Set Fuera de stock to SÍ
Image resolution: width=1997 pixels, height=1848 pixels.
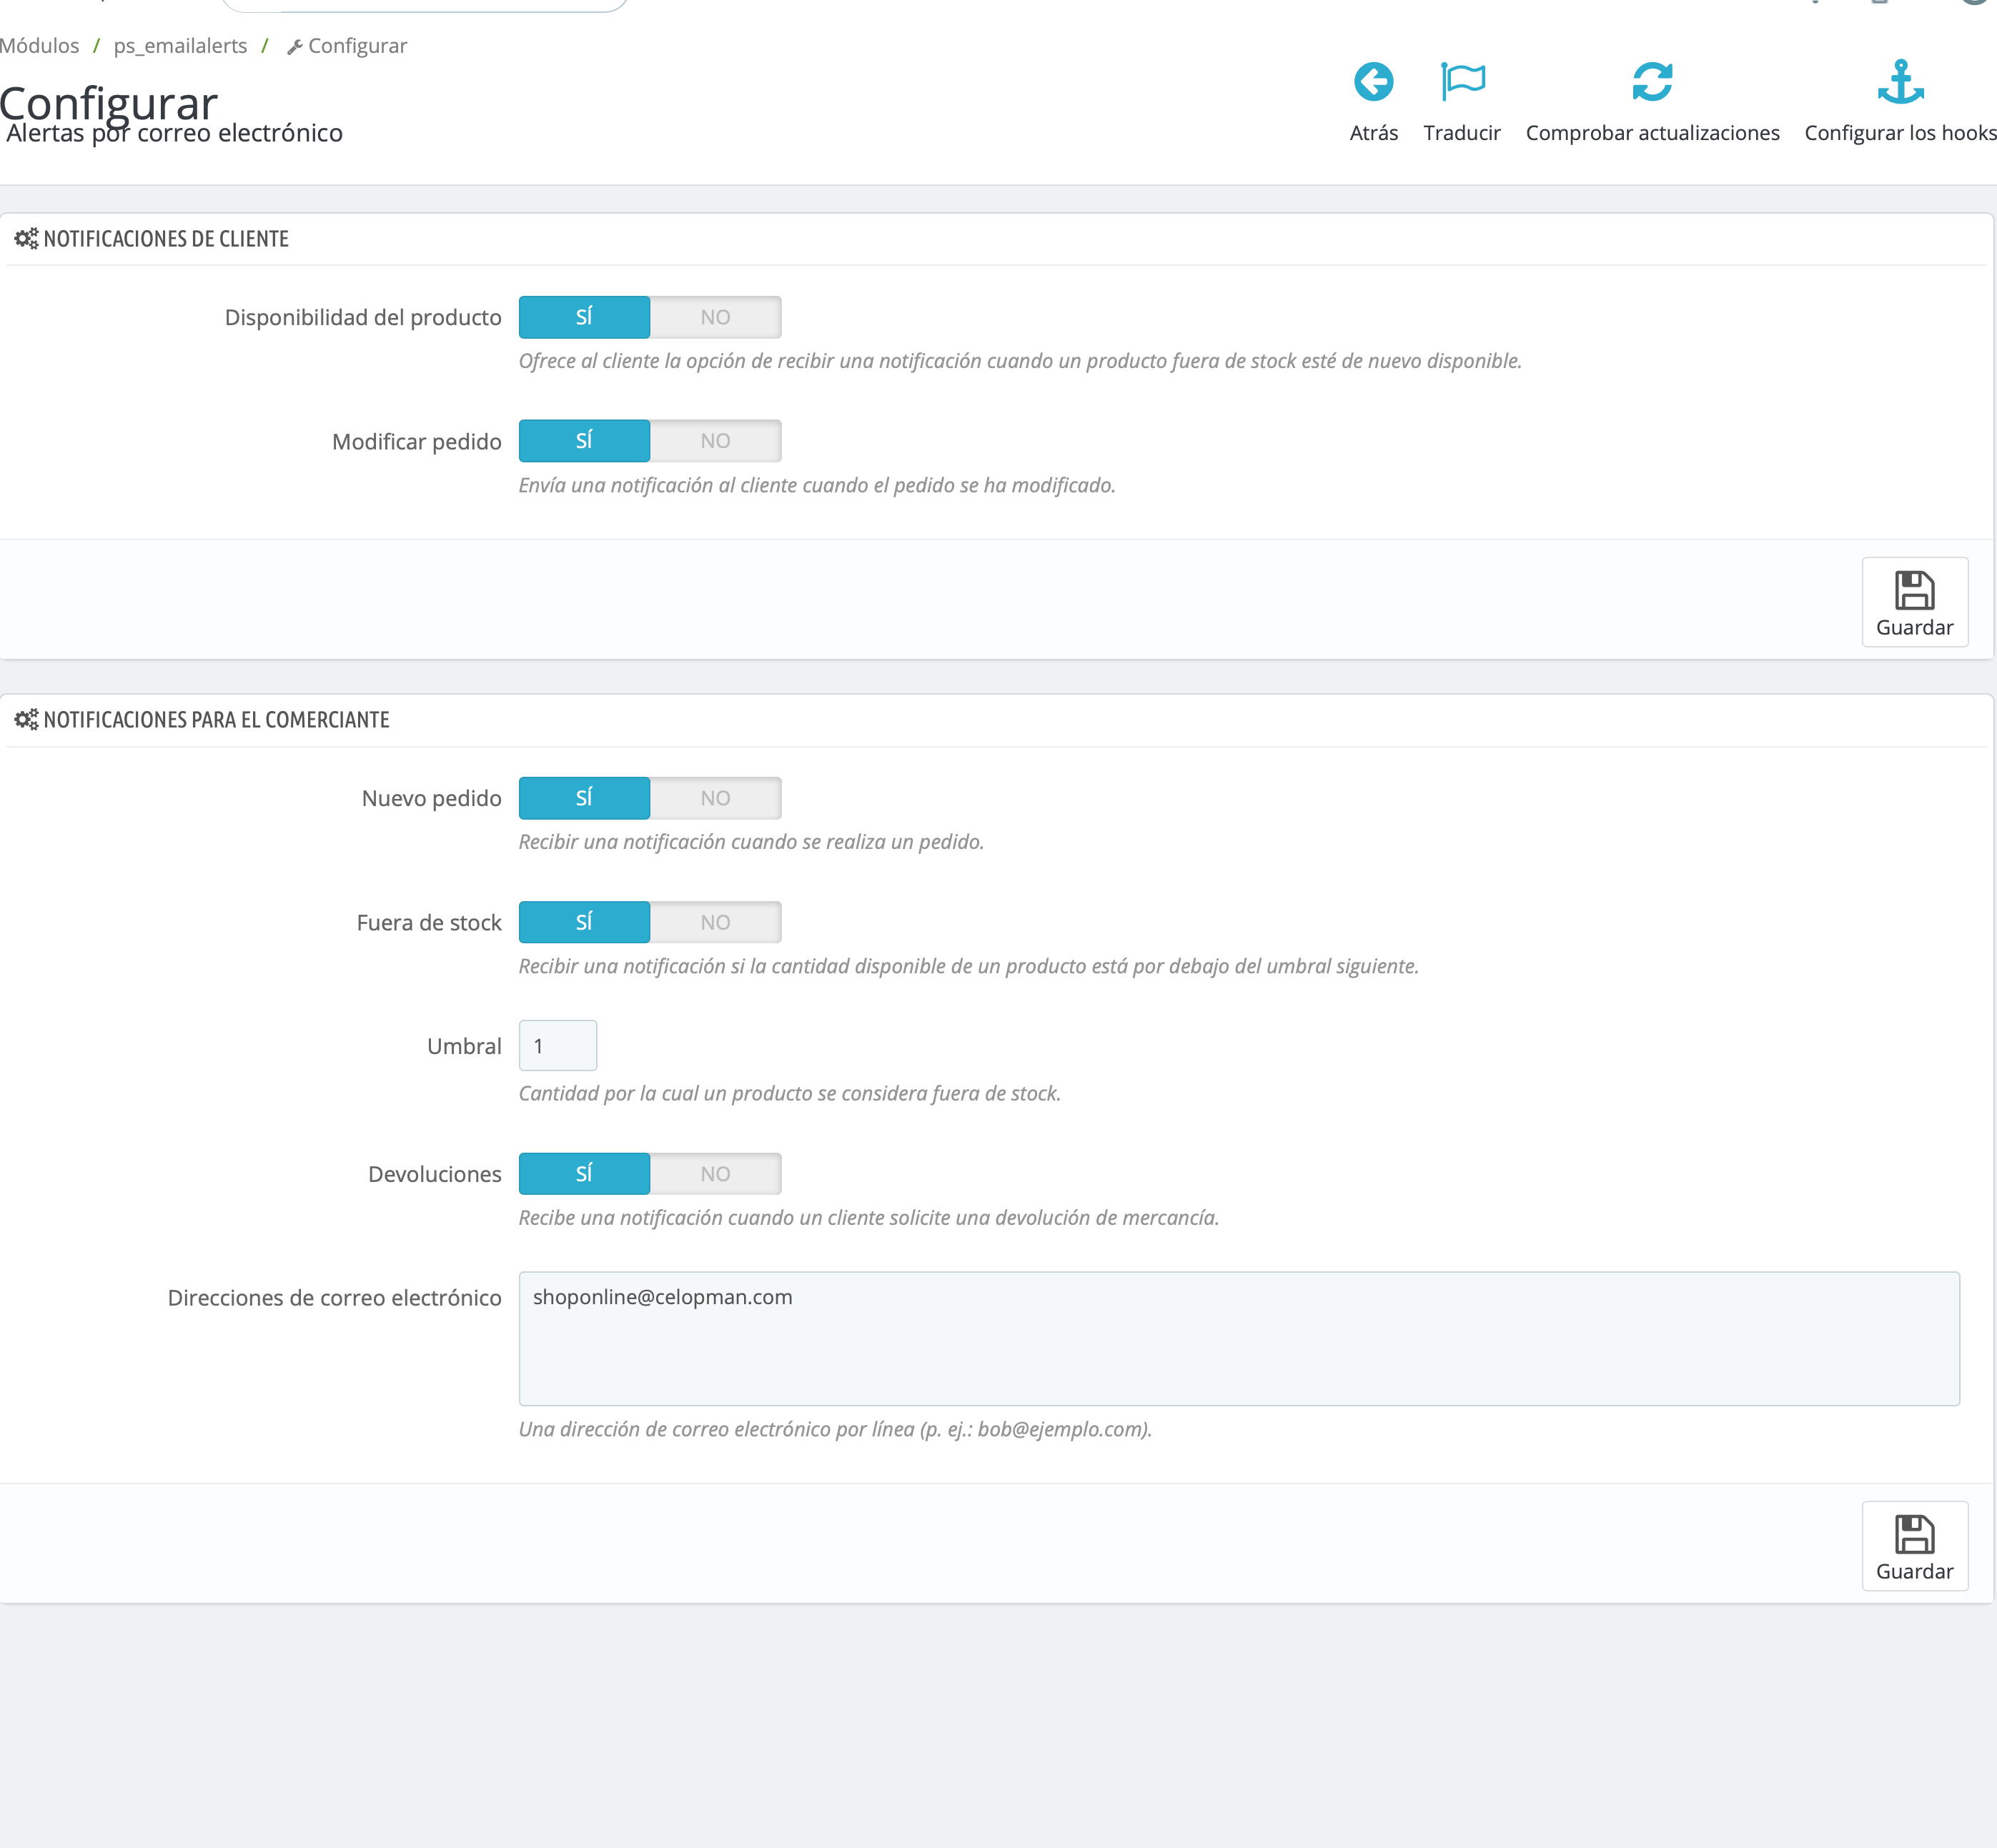click(x=584, y=922)
